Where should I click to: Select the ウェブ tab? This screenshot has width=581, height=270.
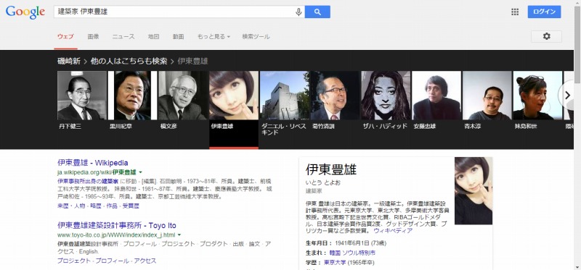[x=65, y=37]
